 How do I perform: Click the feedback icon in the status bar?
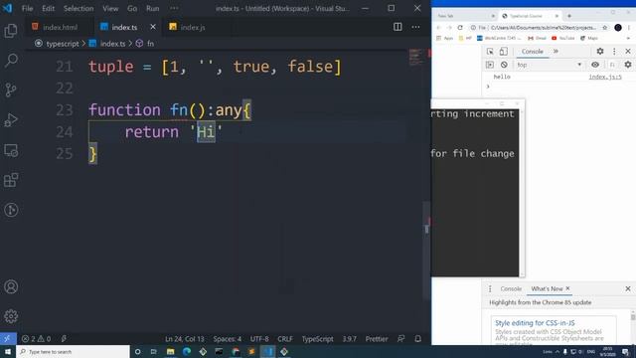click(400, 338)
